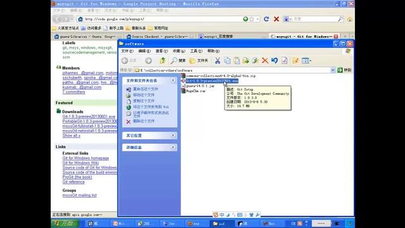Click the Properties icon in Explorer toolbar
This screenshot has width=405, height=228.
tap(284, 61)
